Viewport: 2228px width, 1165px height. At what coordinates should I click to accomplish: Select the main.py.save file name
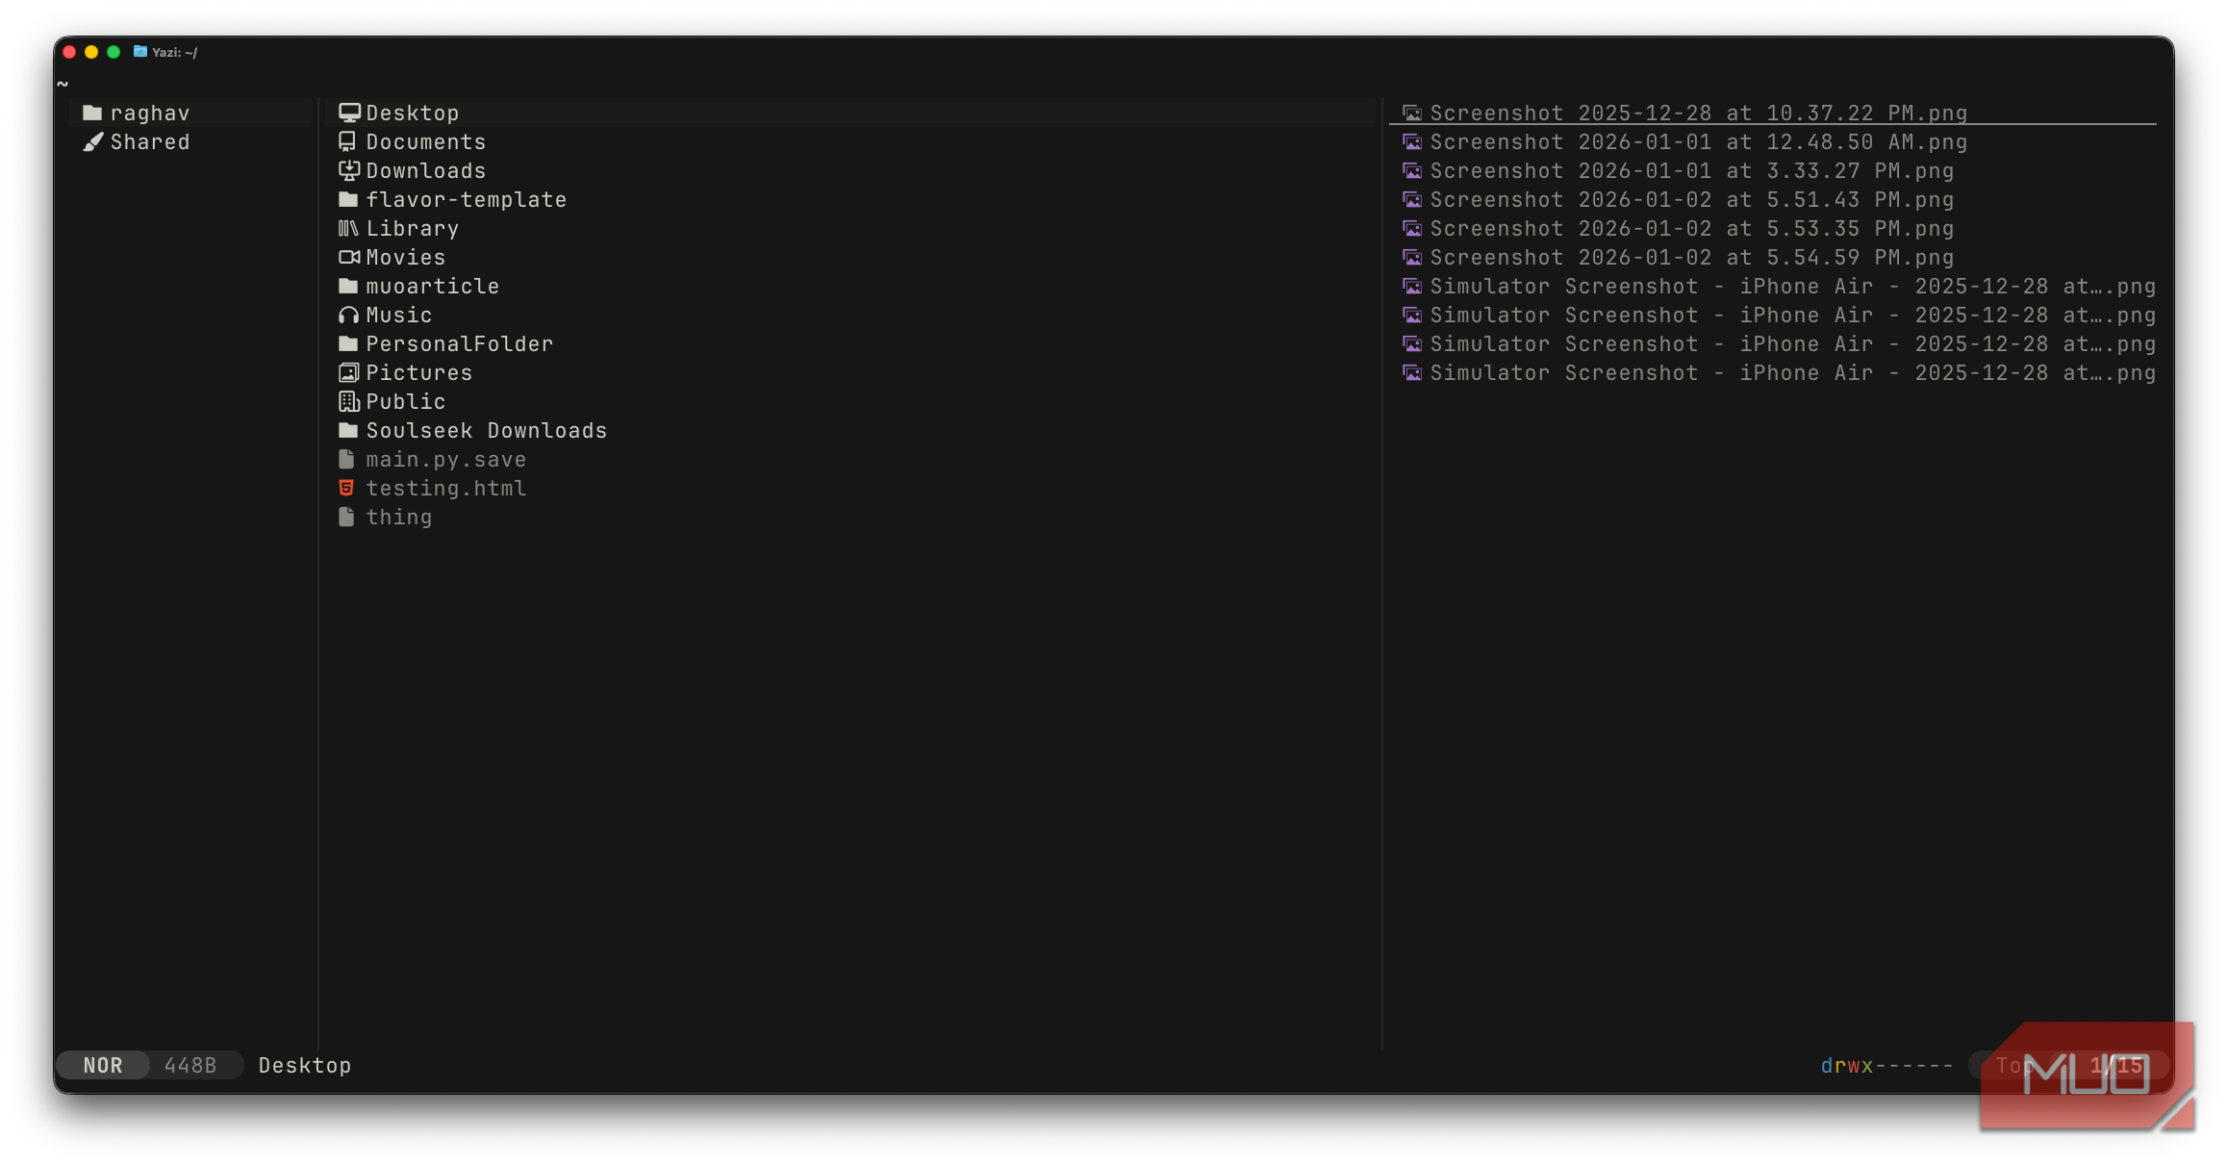446,460
